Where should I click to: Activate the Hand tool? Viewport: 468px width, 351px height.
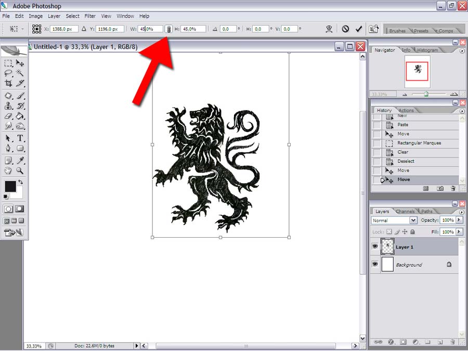pos(8,171)
